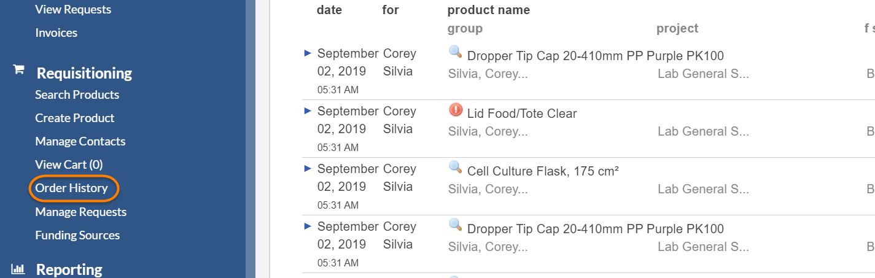875x278 pixels.
Task: Click the product name column header
Action: click(x=489, y=10)
